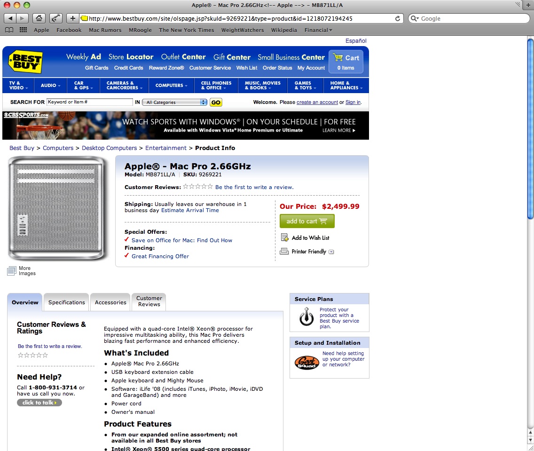Expand the Audio menu
534x451 pixels.
(x=50, y=85)
